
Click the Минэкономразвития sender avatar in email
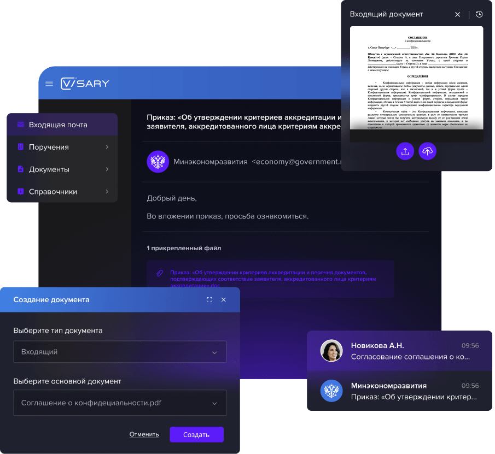coord(158,162)
